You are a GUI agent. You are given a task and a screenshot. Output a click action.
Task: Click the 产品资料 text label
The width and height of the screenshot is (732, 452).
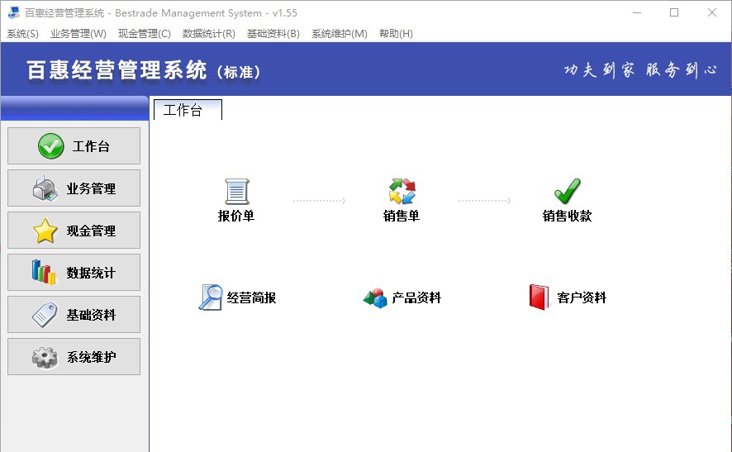click(416, 297)
